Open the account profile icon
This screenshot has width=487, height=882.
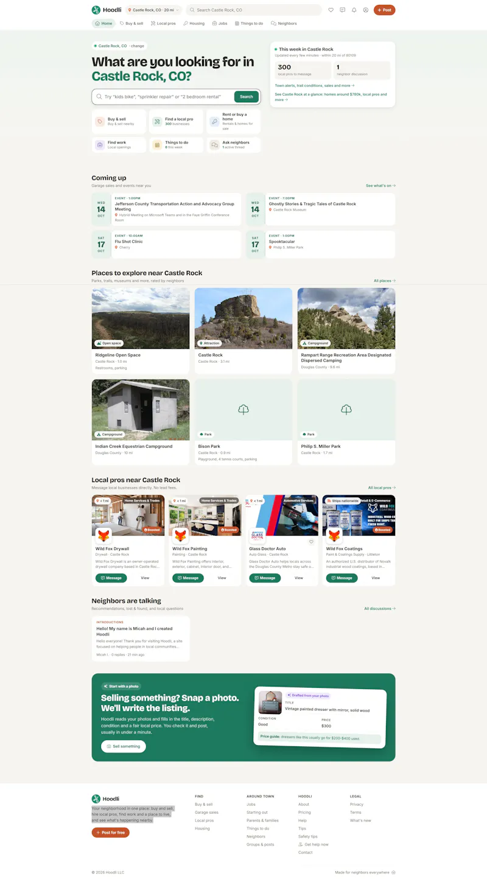pyautogui.click(x=366, y=10)
